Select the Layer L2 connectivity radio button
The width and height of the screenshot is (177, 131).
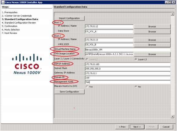click(87, 59)
